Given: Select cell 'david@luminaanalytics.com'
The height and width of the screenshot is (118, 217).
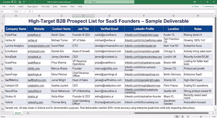Looking at the screenshot, I should 109,46.
